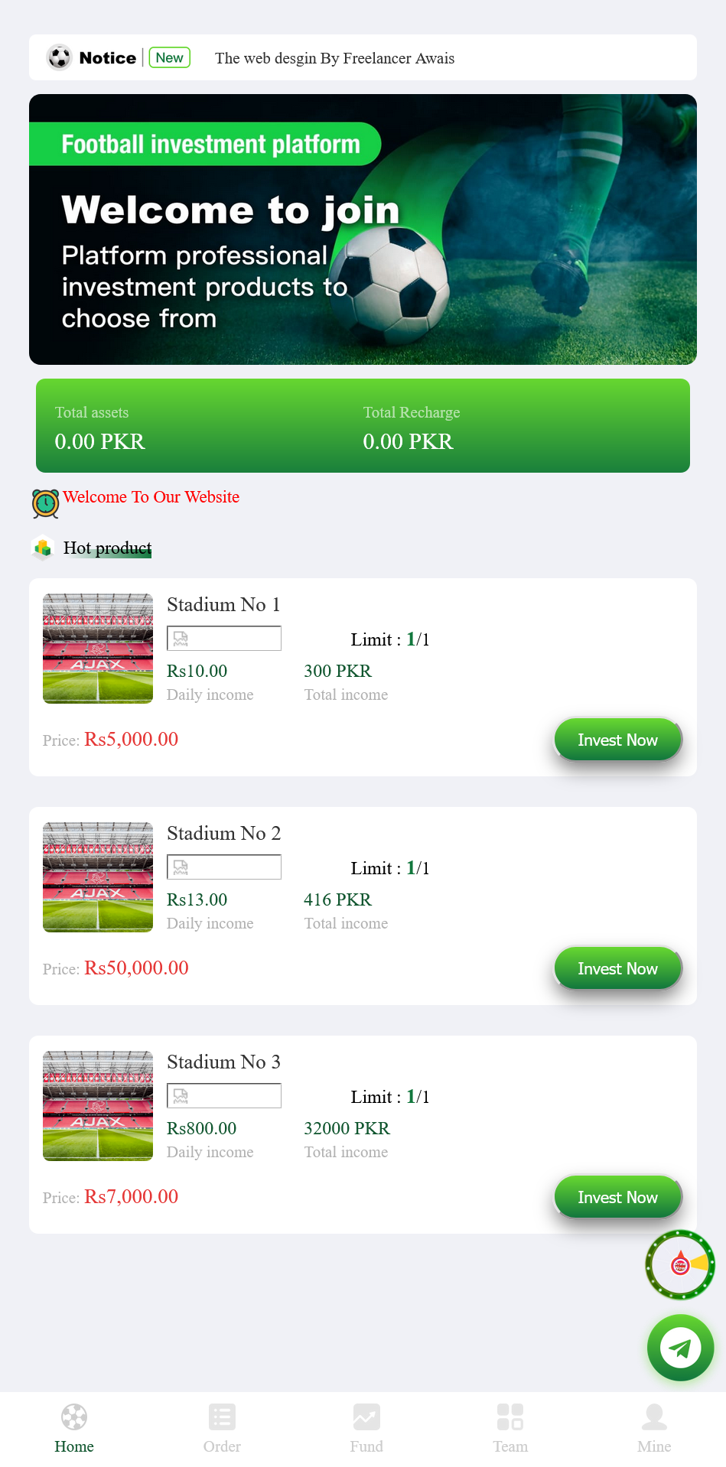Open the Team icon in bottom bar
Viewport: 726px width, 1467px height.
(x=510, y=1417)
